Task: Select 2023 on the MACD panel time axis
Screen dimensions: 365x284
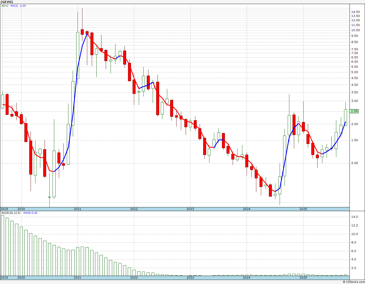Action: [190, 278]
